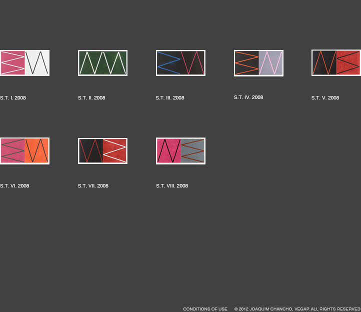Open the green S.T. II. 2008 artwork thumbnail
Screen dimensions: 361x312
[102, 63]
